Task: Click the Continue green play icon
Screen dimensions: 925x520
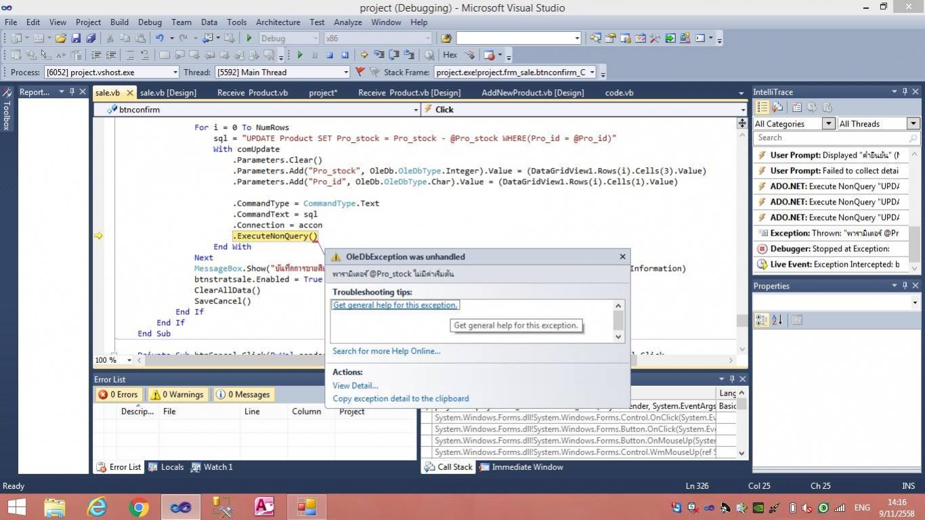Action: (x=299, y=56)
